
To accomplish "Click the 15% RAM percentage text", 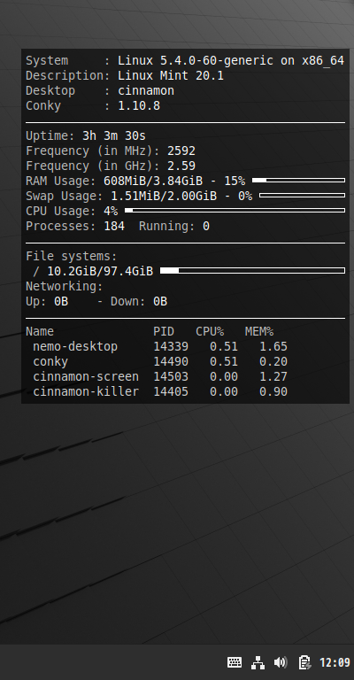I will click(x=235, y=181).
